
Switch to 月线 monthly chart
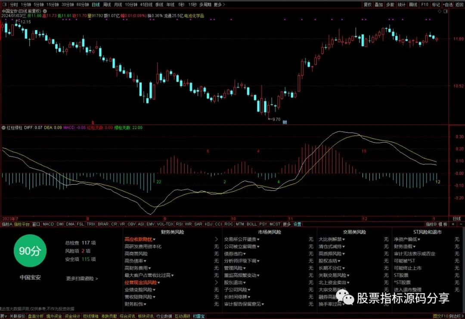pyautogui.click(x=118, y=5)
